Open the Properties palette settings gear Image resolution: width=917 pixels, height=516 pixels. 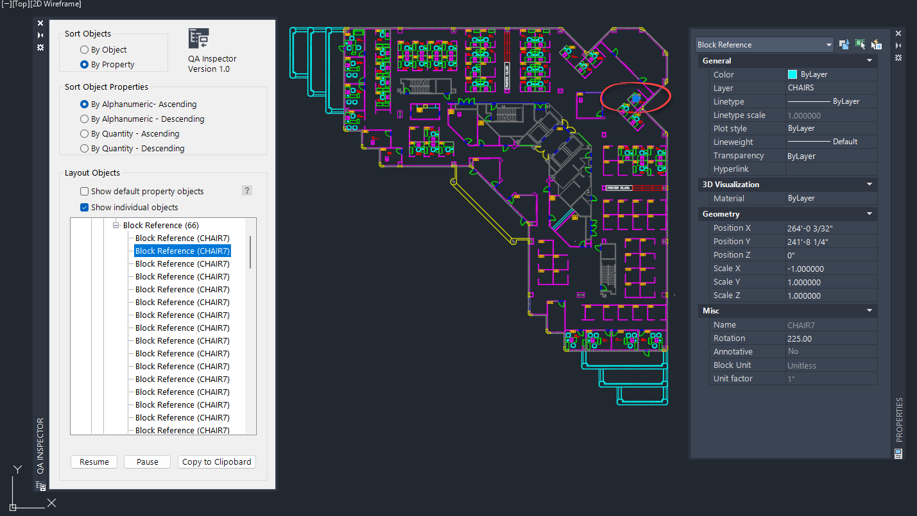(x=898, y=58)
